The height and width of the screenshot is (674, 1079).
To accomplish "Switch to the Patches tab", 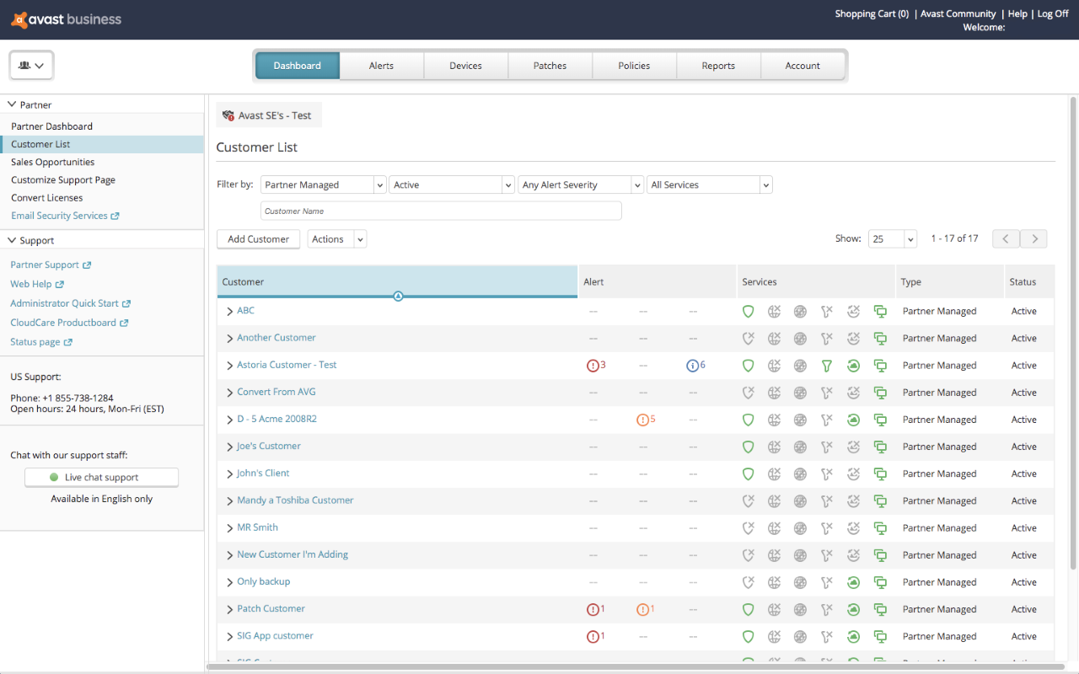I will click(550, 66).
